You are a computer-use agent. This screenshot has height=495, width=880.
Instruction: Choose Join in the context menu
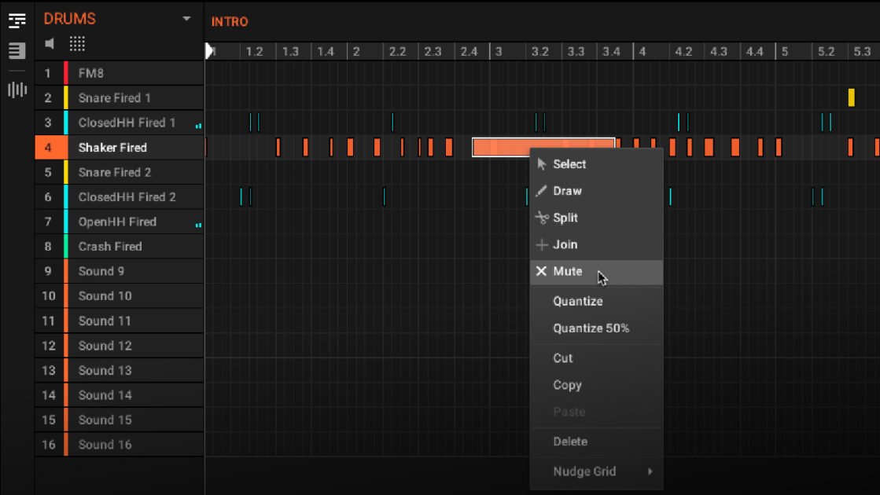point(597,244)
